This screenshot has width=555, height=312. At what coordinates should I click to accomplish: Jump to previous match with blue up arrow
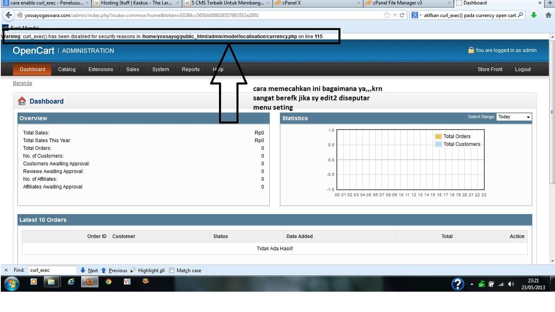104,270
